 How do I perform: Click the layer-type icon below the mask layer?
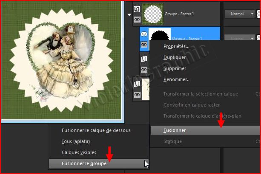(143, 58)
